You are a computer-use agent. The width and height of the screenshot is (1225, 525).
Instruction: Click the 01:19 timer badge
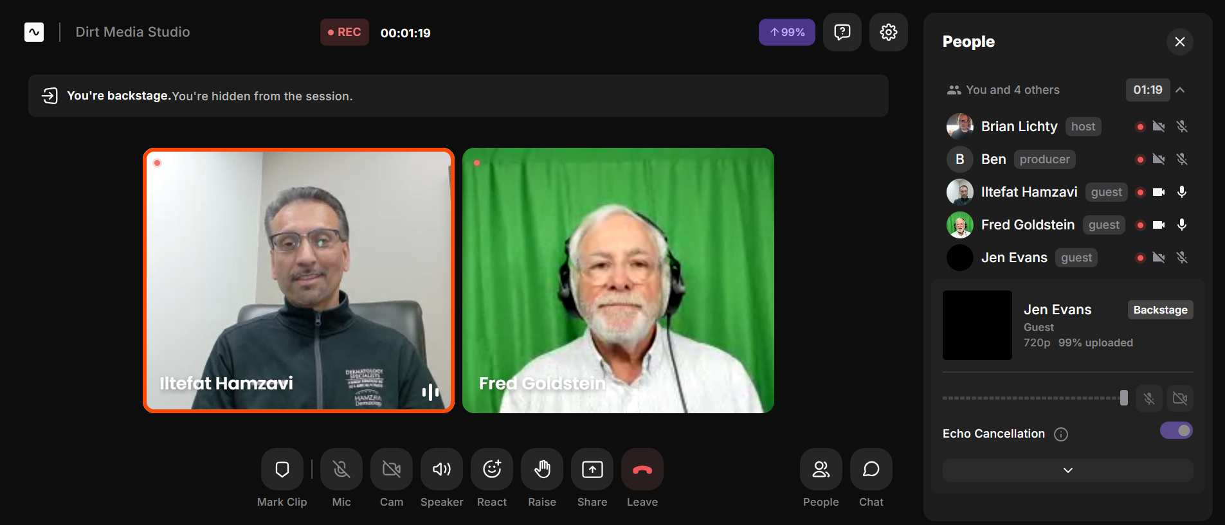pyautogui.click(x=1148, y=90)
